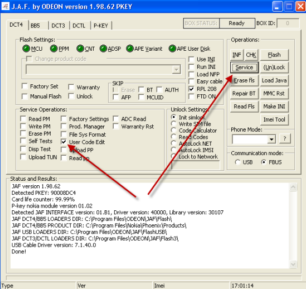306x289 pixels.
Task: Click the Make INI button
Action: point(274,107)
